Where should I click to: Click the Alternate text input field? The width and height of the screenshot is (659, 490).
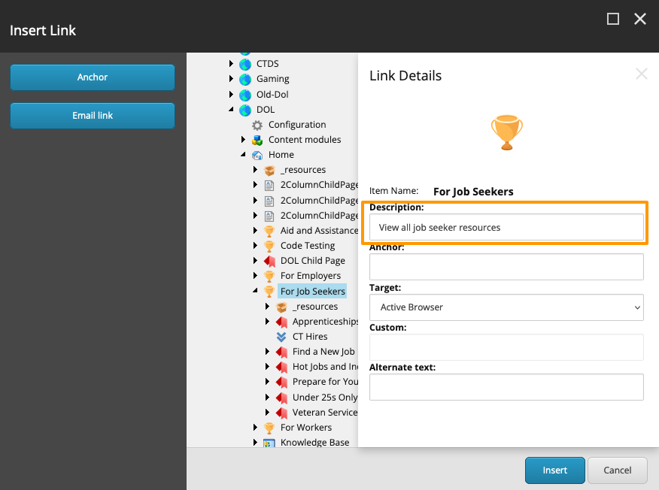coord(506,387)
